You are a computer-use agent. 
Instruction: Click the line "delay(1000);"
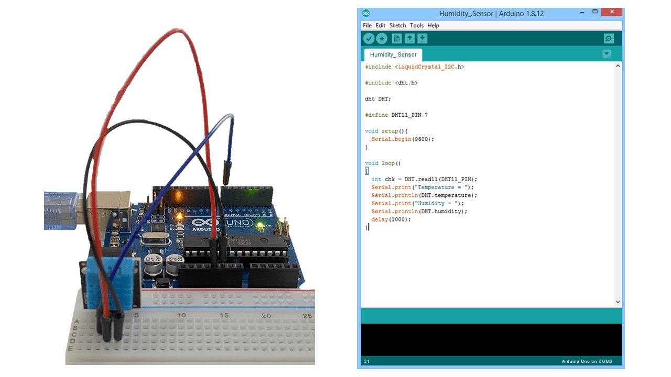point(391,219)
